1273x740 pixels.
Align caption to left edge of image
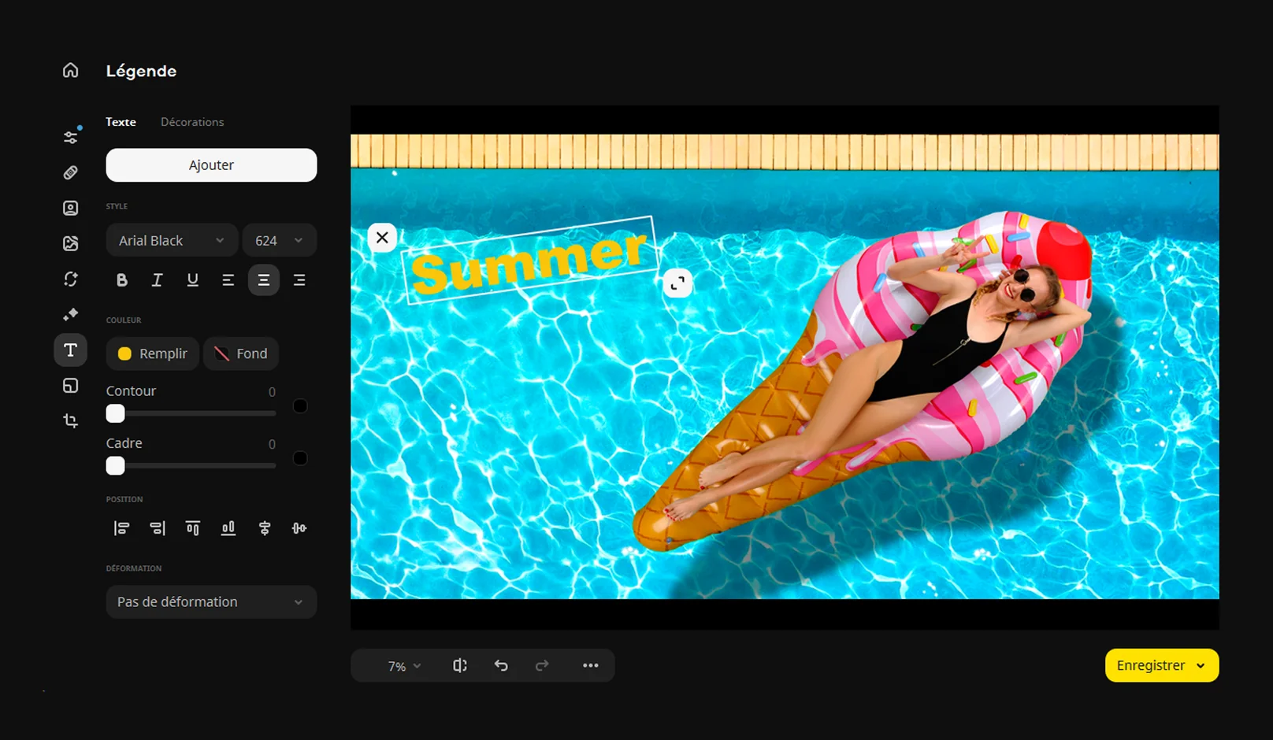122,528
